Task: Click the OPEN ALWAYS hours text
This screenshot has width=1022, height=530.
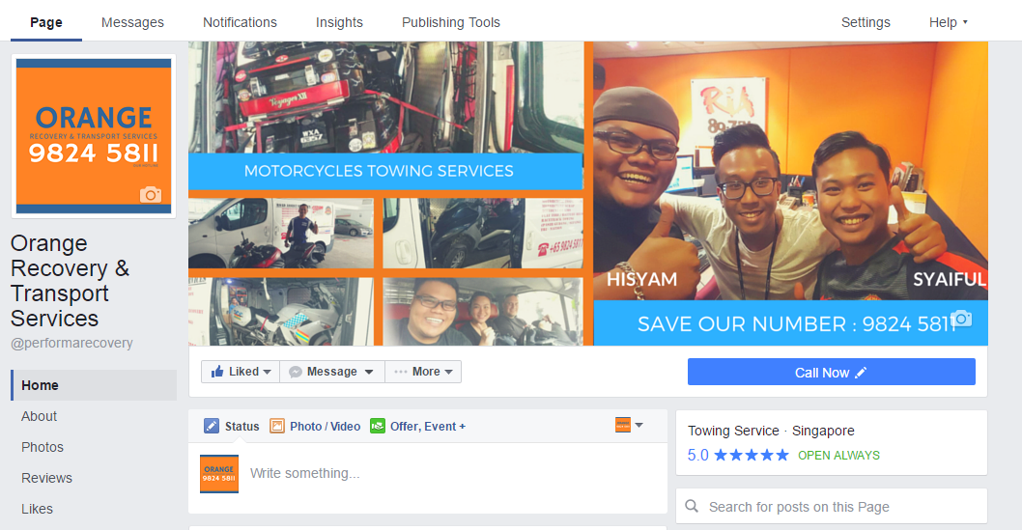Action: [838, 455]
